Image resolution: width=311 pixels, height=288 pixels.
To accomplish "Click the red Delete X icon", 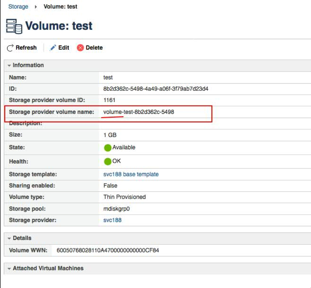I will [80, 48].
